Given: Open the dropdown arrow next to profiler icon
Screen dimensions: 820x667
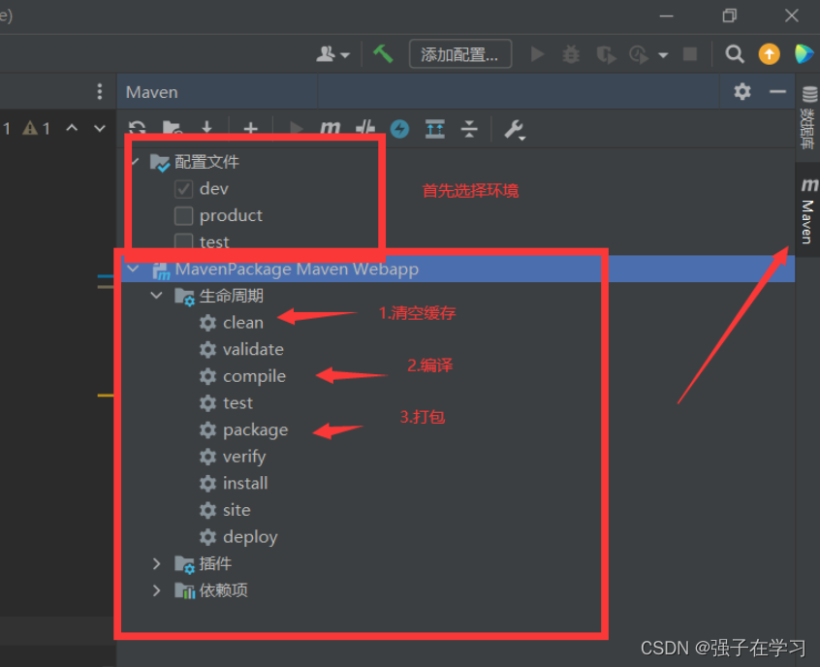Looking at the screenshot, I should click(663, 54).
